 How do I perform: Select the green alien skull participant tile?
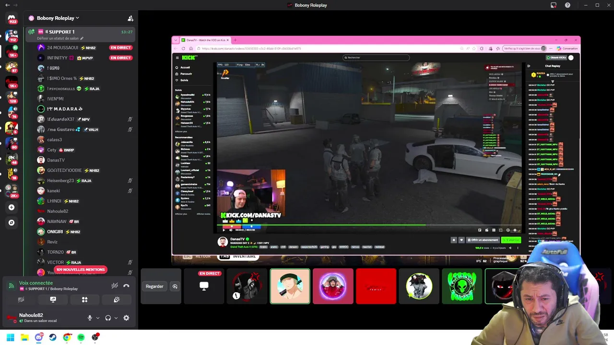(x=462, y=286)
